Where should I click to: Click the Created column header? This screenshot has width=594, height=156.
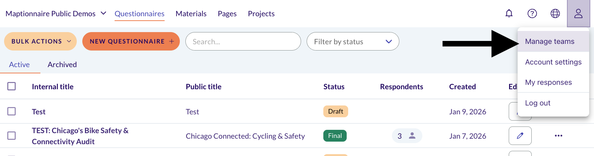[462, 87]
